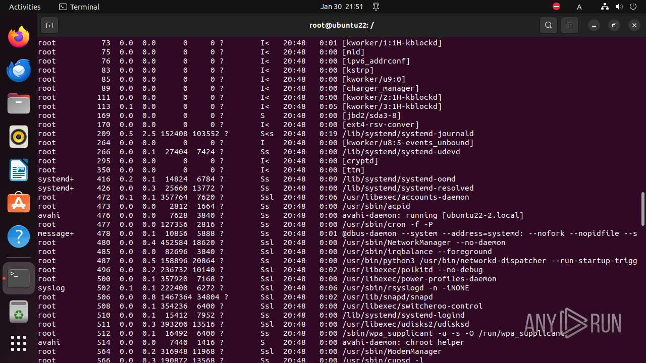The height and width of the screenshot is (363, 646).
Task: Click the root@ubuntu22: / window title
Action: click(342, 25)
